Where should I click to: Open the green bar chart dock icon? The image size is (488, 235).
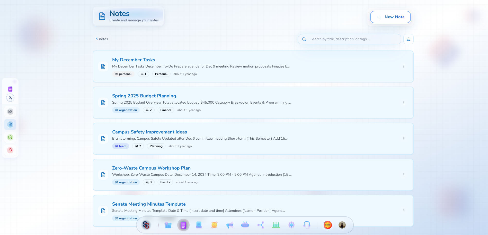tap(276, 225)
